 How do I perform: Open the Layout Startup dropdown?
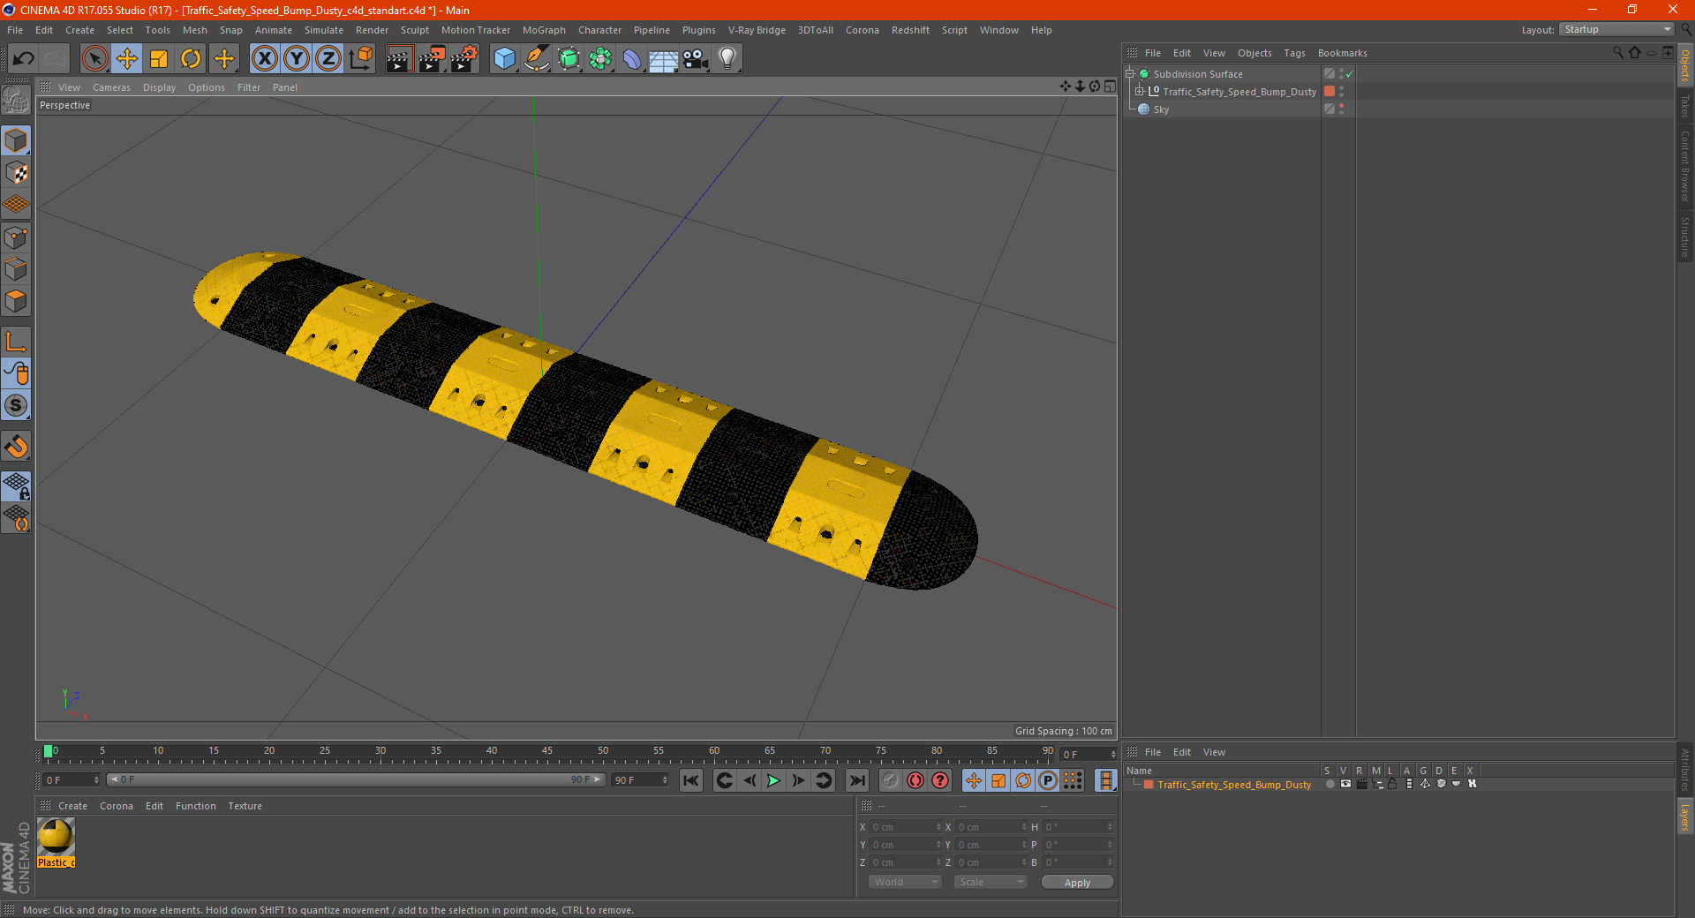pos(1616,29)
